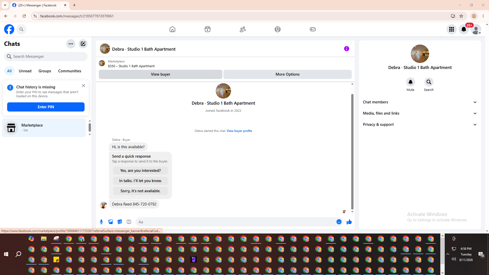Click the chat list scrollbar thumb
489x275 pixels.
90,127
